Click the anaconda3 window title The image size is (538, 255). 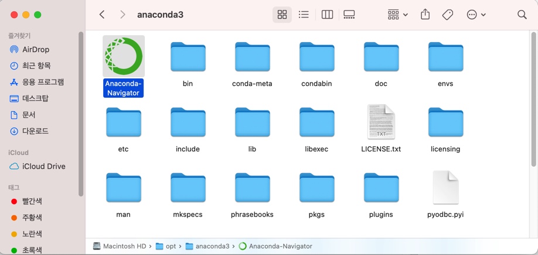(160, 15)
